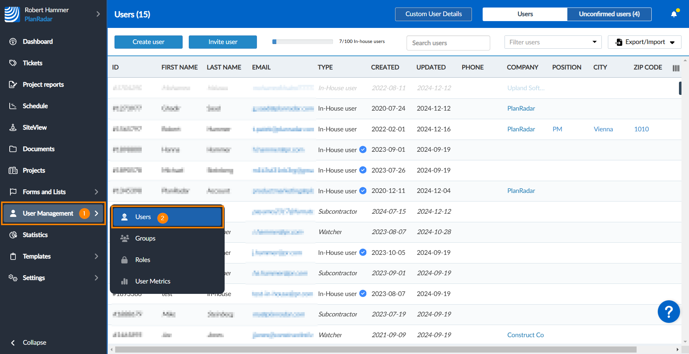Open SiteView from the sidebar icon
Screen dimensions: 689x354
13,127
